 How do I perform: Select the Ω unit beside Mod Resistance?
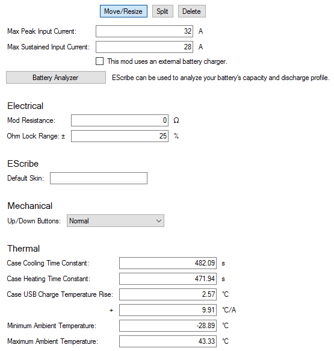[x=176, y=120]
